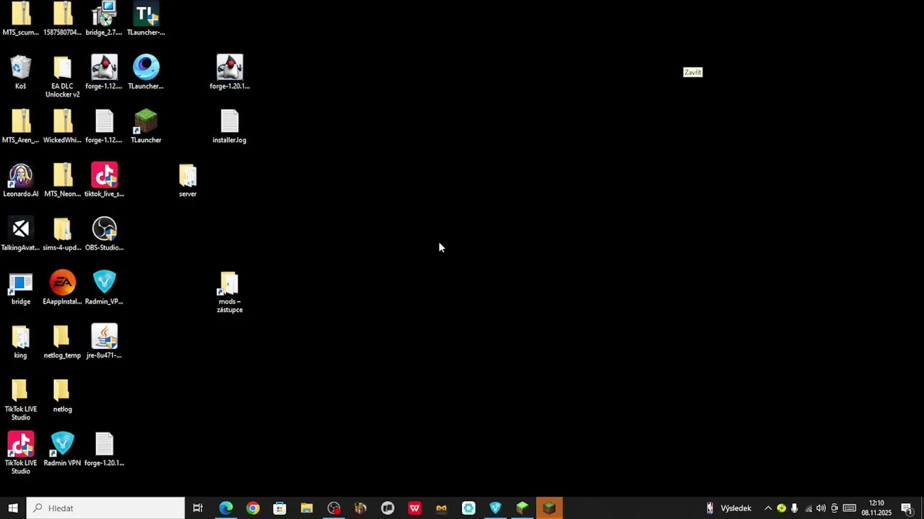
Task: Select the jre-8u471 Java installer
Action: pyautogui.click(x=104, y=337)
